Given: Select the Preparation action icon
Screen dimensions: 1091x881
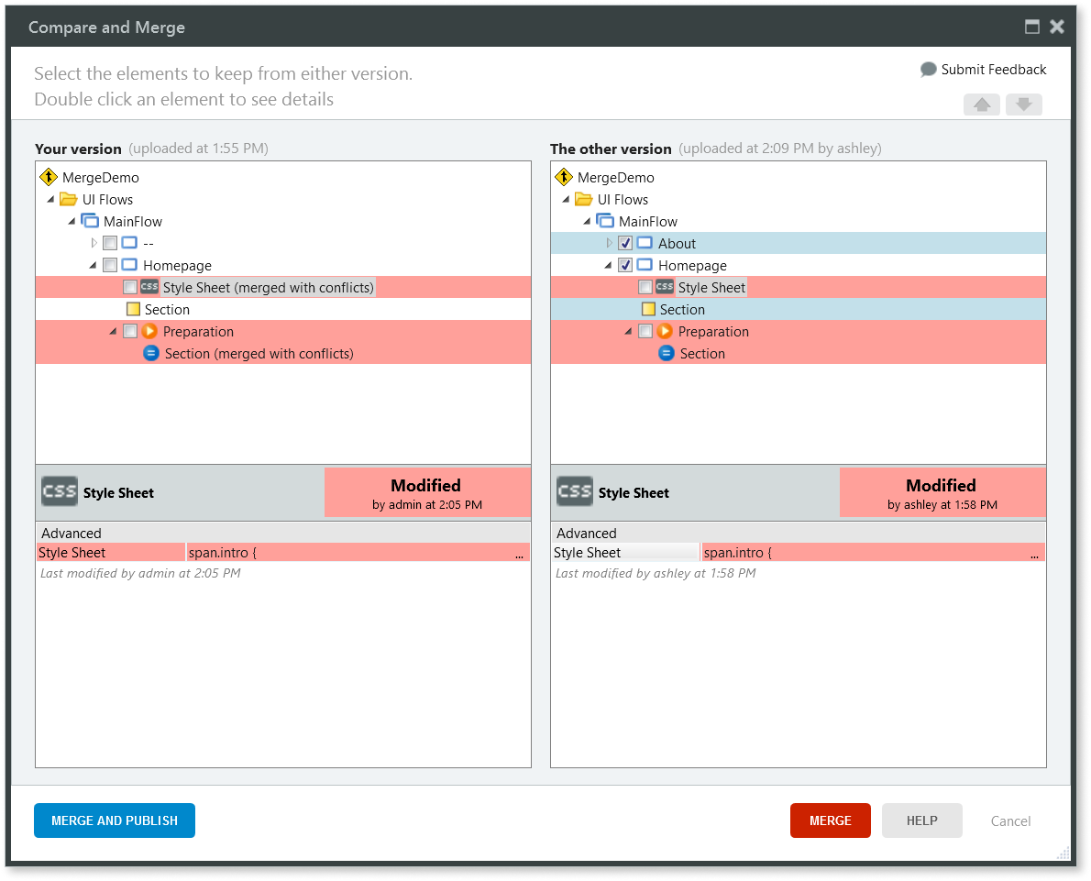Looking at the screenshot, I should point(149,331).
